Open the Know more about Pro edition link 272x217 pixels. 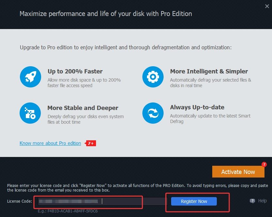pos(50,143)
